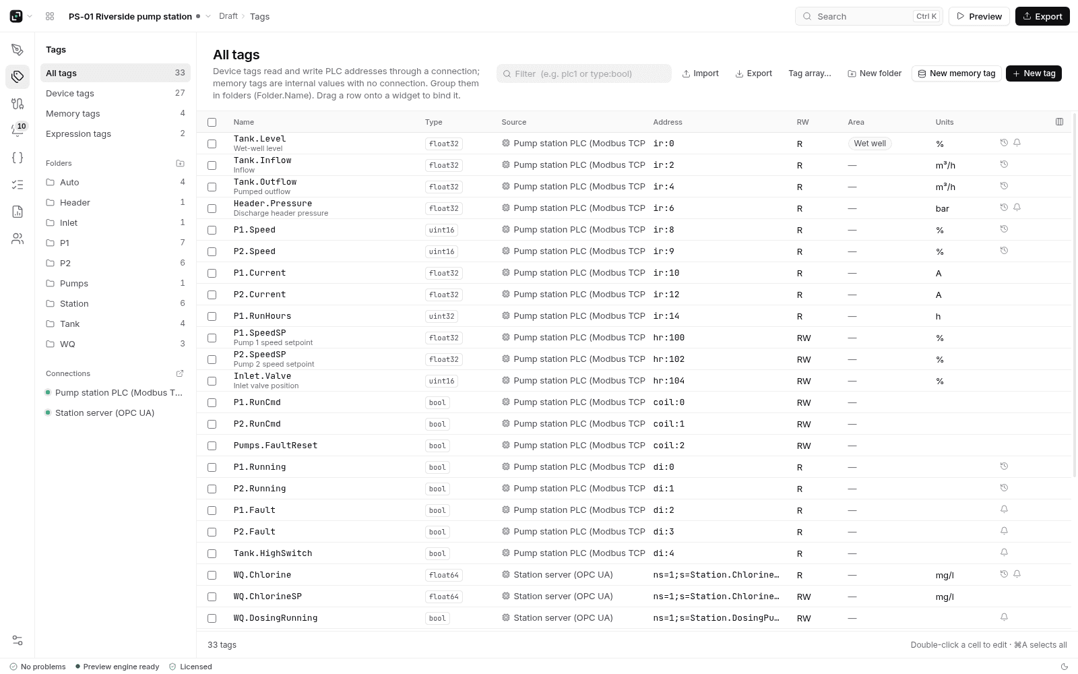This screenshot has height=674, width=1078.
Task: Click the Import button
Action: point(700,73)
